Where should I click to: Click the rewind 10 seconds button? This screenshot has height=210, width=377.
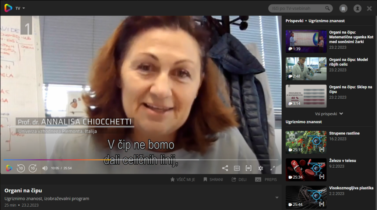point(21,168)
